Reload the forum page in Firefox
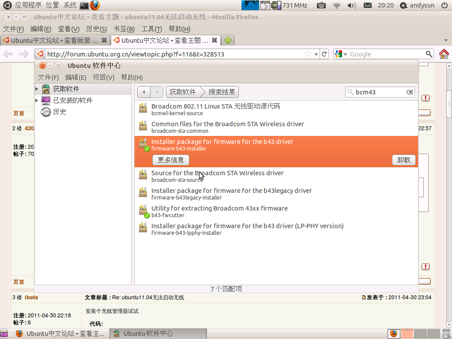 tap(324, 54)
